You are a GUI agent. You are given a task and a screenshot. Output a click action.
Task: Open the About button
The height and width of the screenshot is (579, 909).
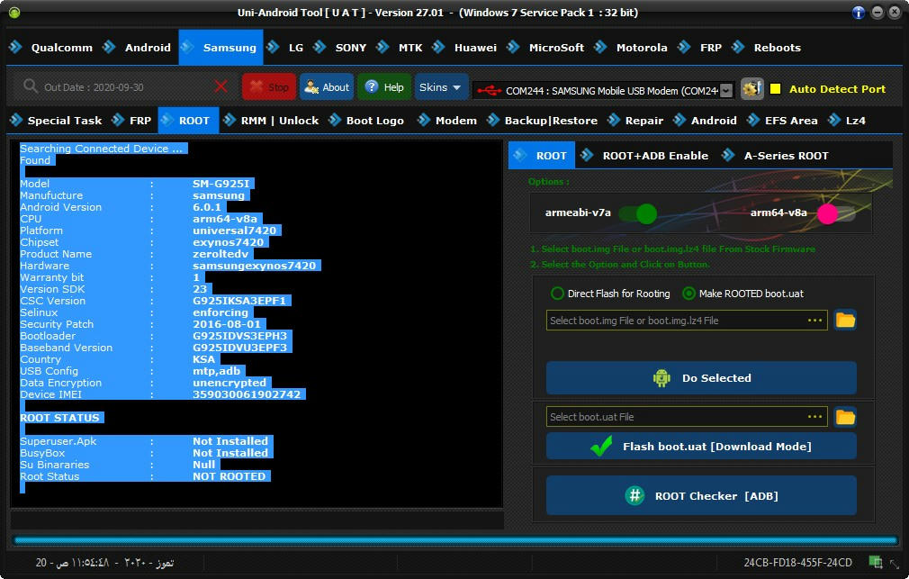pos(327,87)
